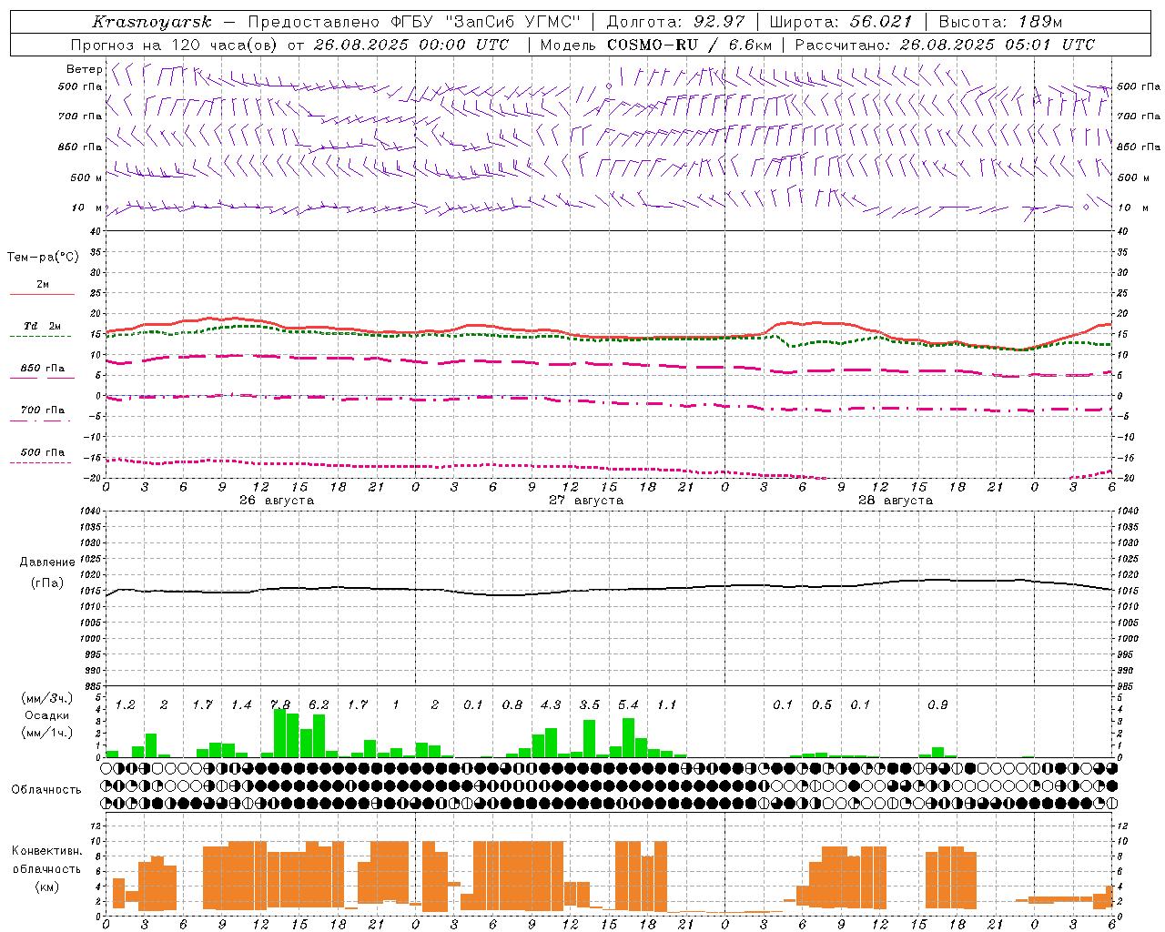Click the 5.4 precipitation total
Image resolution: width=1165 pixels, height=932 pixels.
628,705
